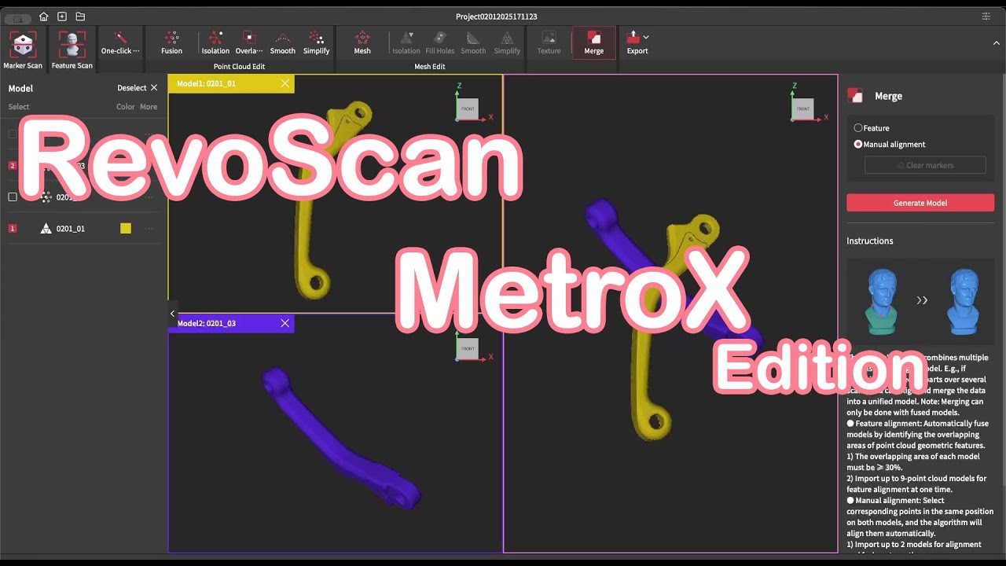Click the point cloud icon of the unchecked model row

pos(46,197)
